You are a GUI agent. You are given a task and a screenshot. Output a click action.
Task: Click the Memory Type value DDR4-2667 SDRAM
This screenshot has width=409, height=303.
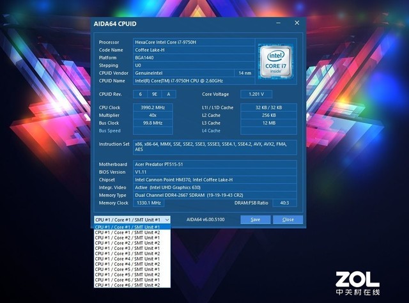[x=215, y=195]
